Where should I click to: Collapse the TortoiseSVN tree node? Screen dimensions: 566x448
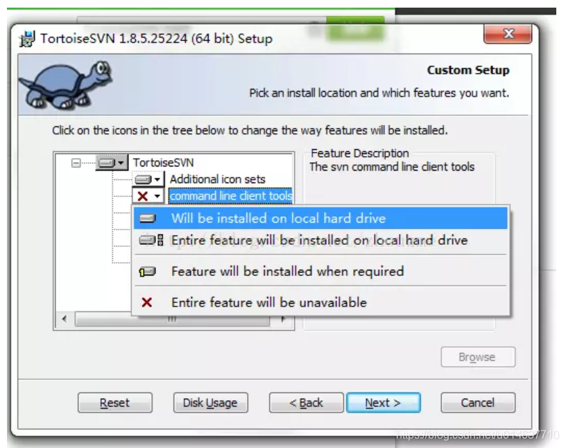coord(76,163)
